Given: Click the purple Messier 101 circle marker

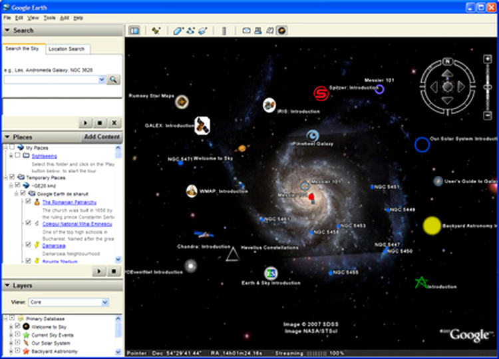Looking at the screenshot, I should click(379, 89).
